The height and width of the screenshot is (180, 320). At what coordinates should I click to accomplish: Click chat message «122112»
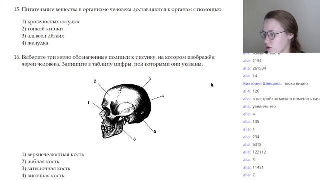point(259,152)
